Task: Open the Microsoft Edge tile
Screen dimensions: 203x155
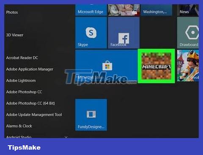Action: click(x=91, y=10)
